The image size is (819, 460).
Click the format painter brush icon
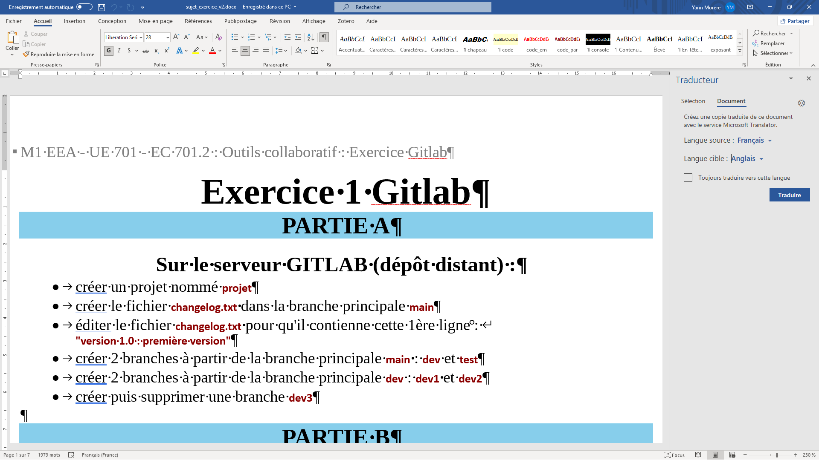[x=26, y=55]
